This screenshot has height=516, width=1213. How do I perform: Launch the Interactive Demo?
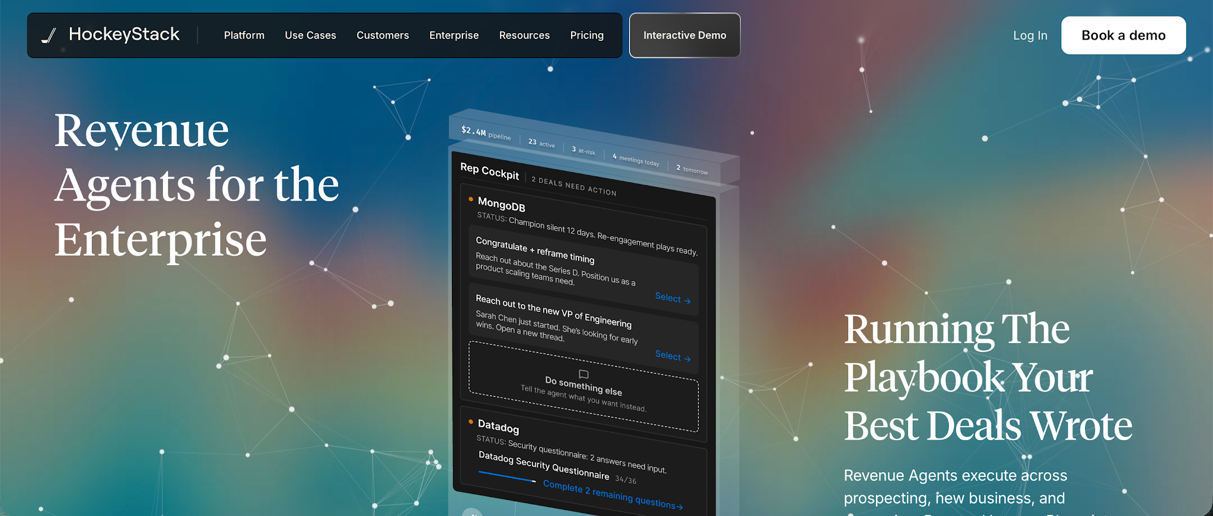click(x=685, y=36)
